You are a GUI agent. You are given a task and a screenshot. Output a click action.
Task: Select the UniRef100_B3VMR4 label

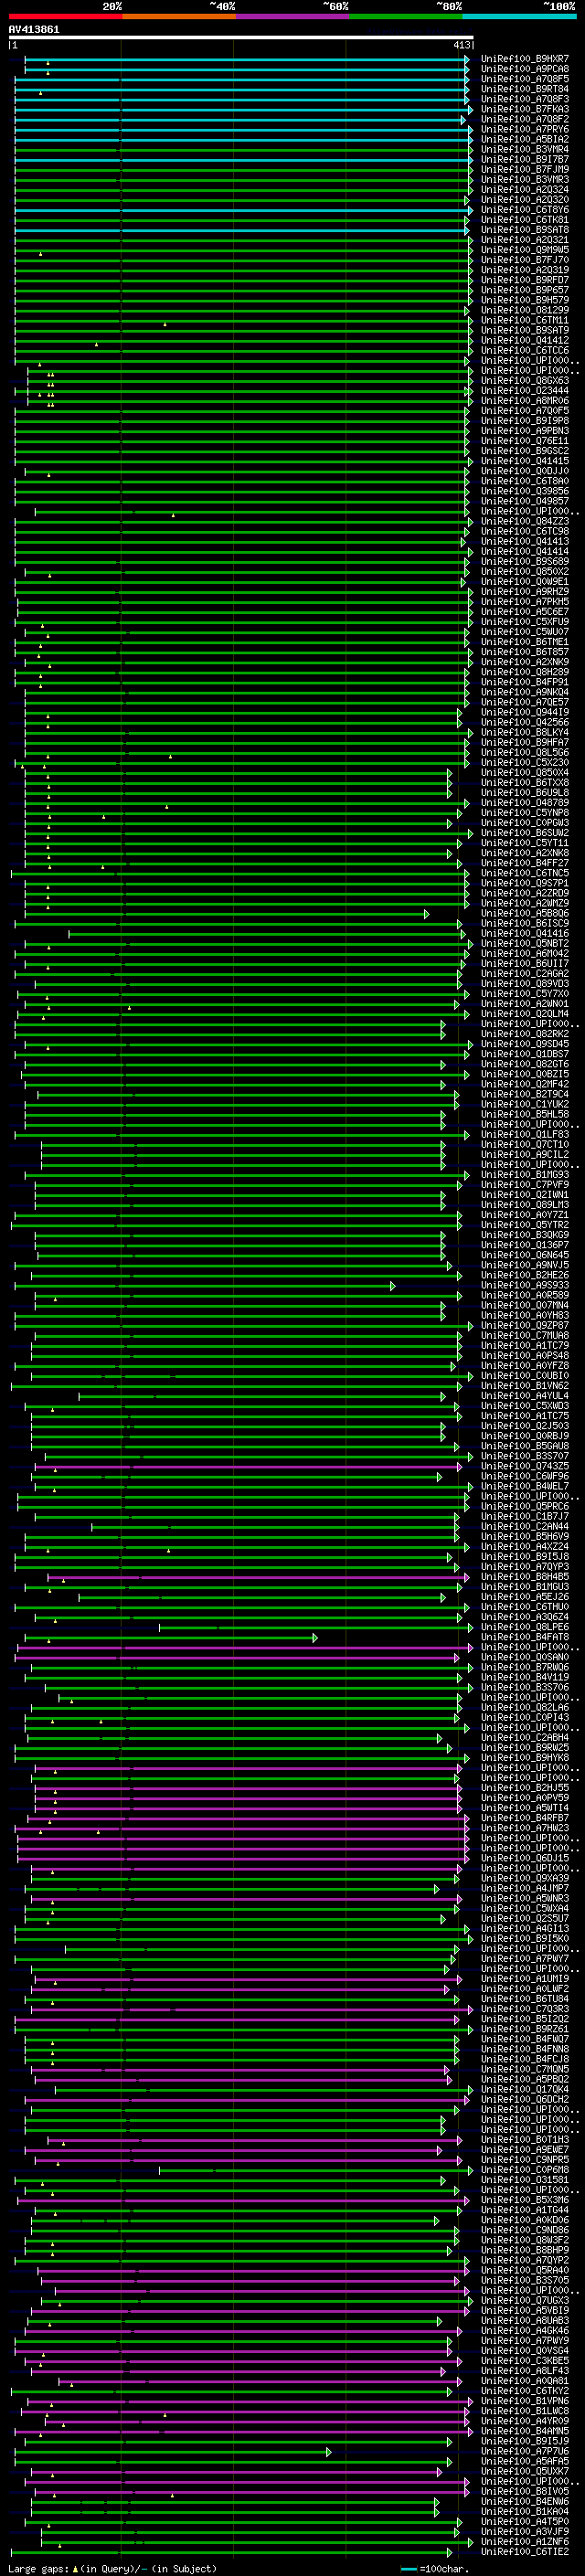coord(525,149)
